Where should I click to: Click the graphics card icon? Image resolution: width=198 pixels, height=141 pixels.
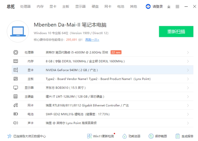coord(16,70)
